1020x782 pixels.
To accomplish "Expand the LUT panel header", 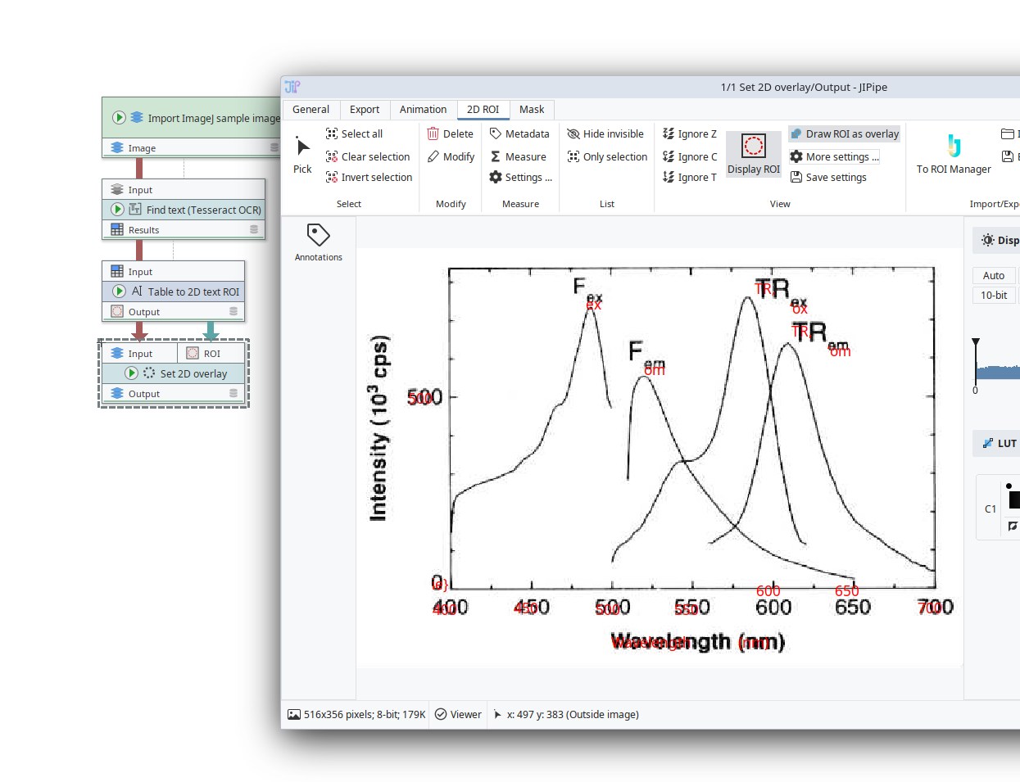I will click(999, 443).
